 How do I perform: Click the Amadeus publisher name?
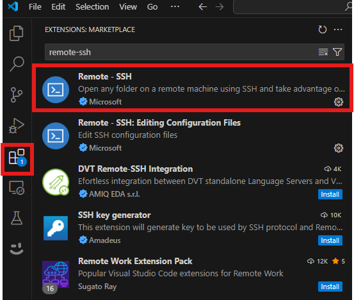tap(105, 240)
